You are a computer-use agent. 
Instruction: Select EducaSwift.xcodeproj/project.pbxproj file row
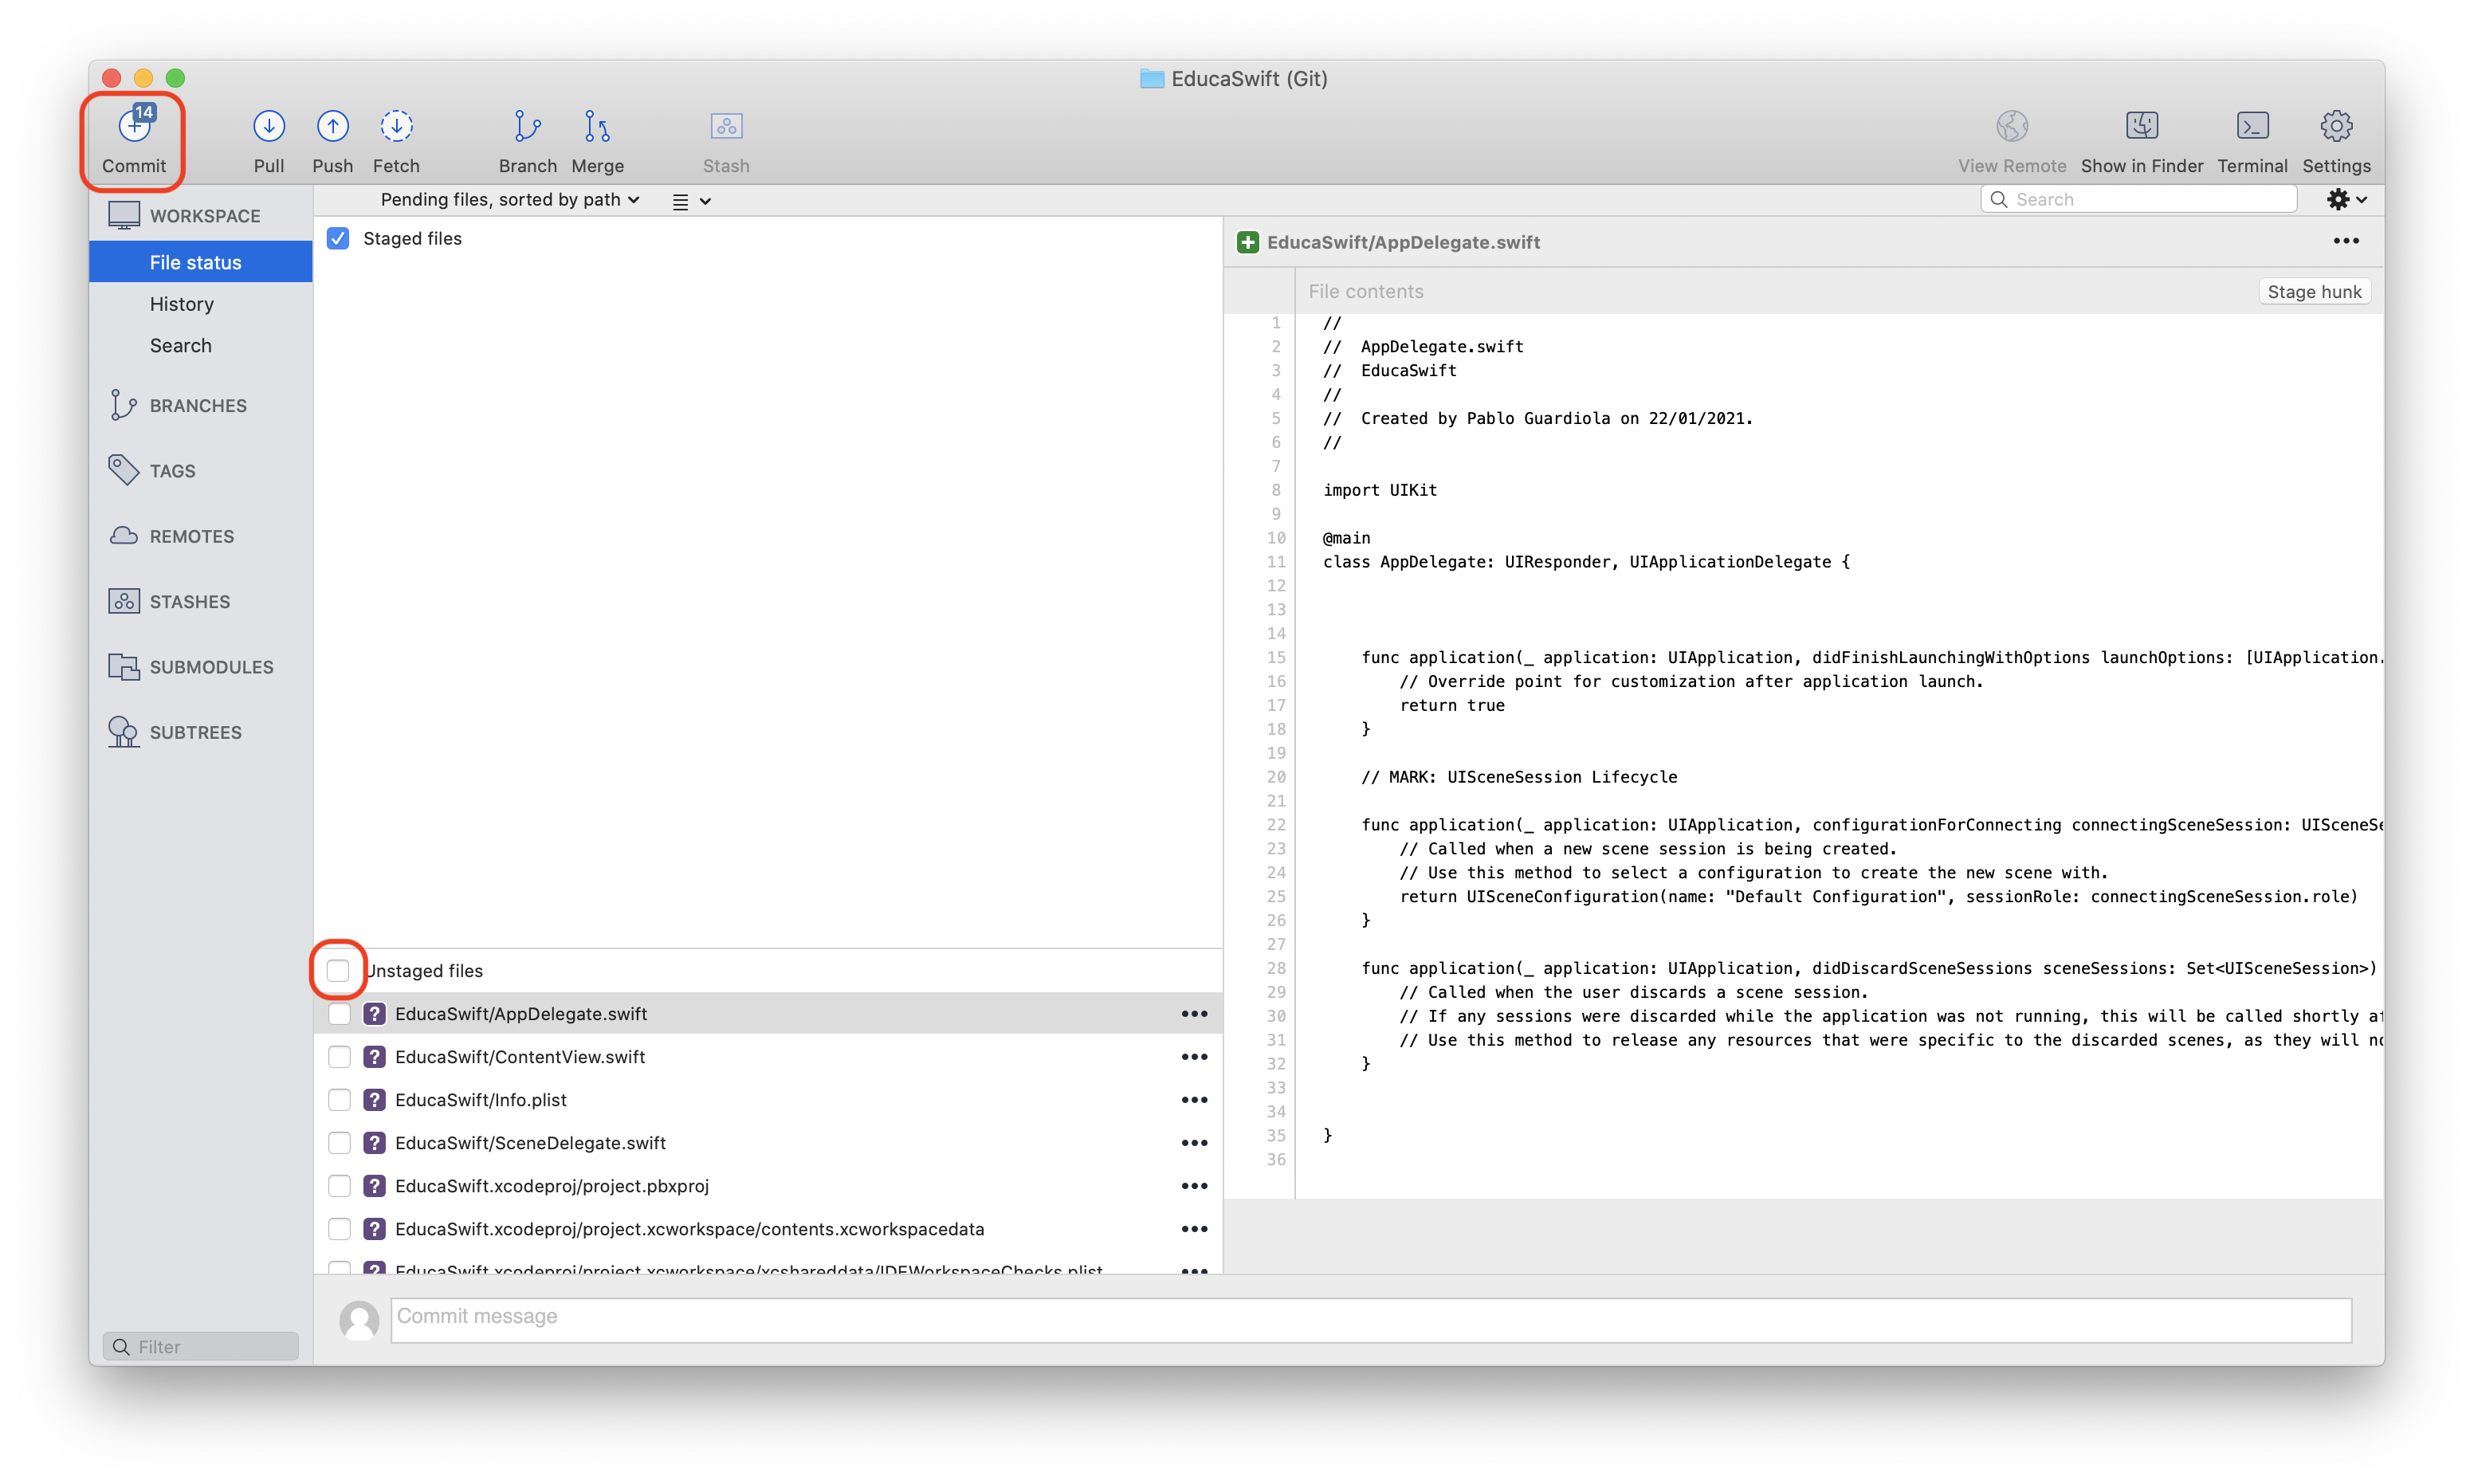pos(768,1185)
